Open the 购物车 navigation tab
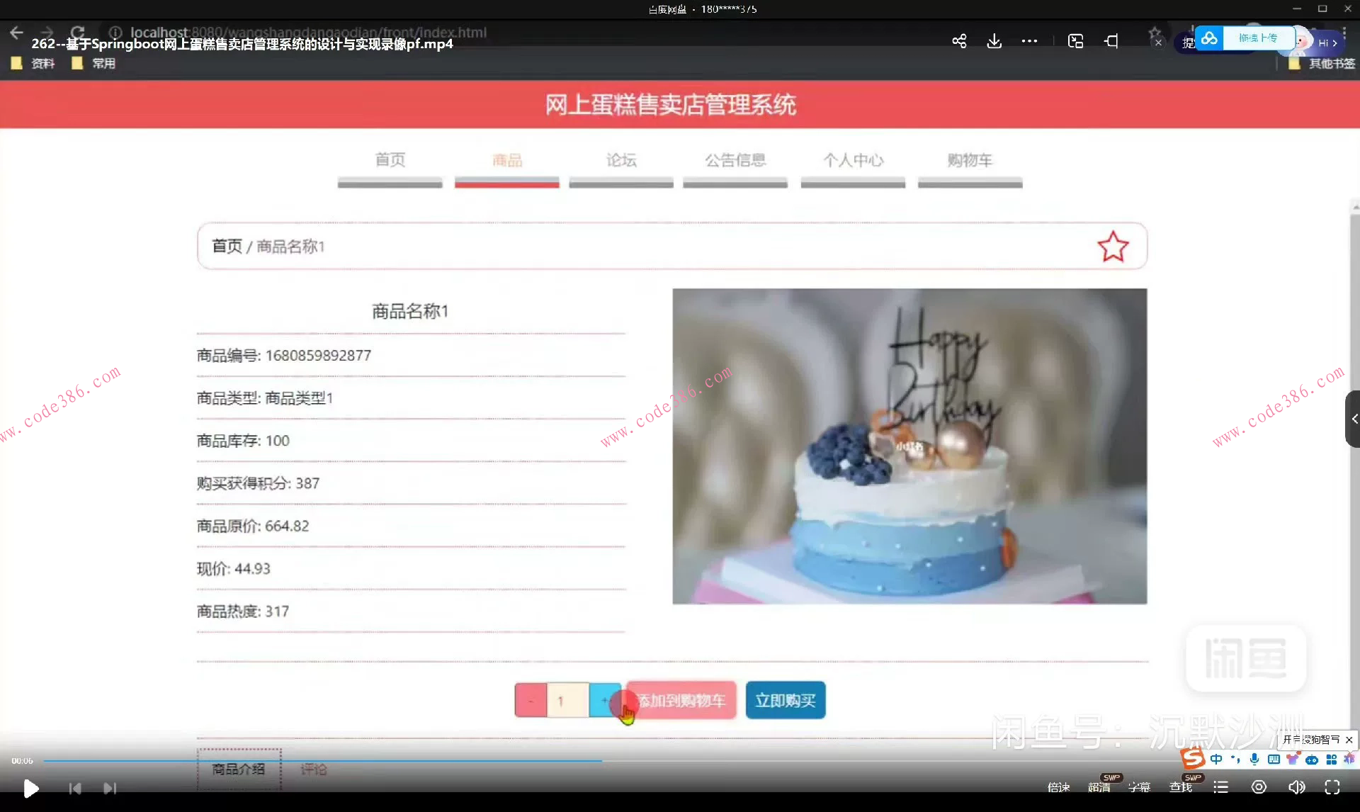 pyautogui.click(x=970, y=160)
